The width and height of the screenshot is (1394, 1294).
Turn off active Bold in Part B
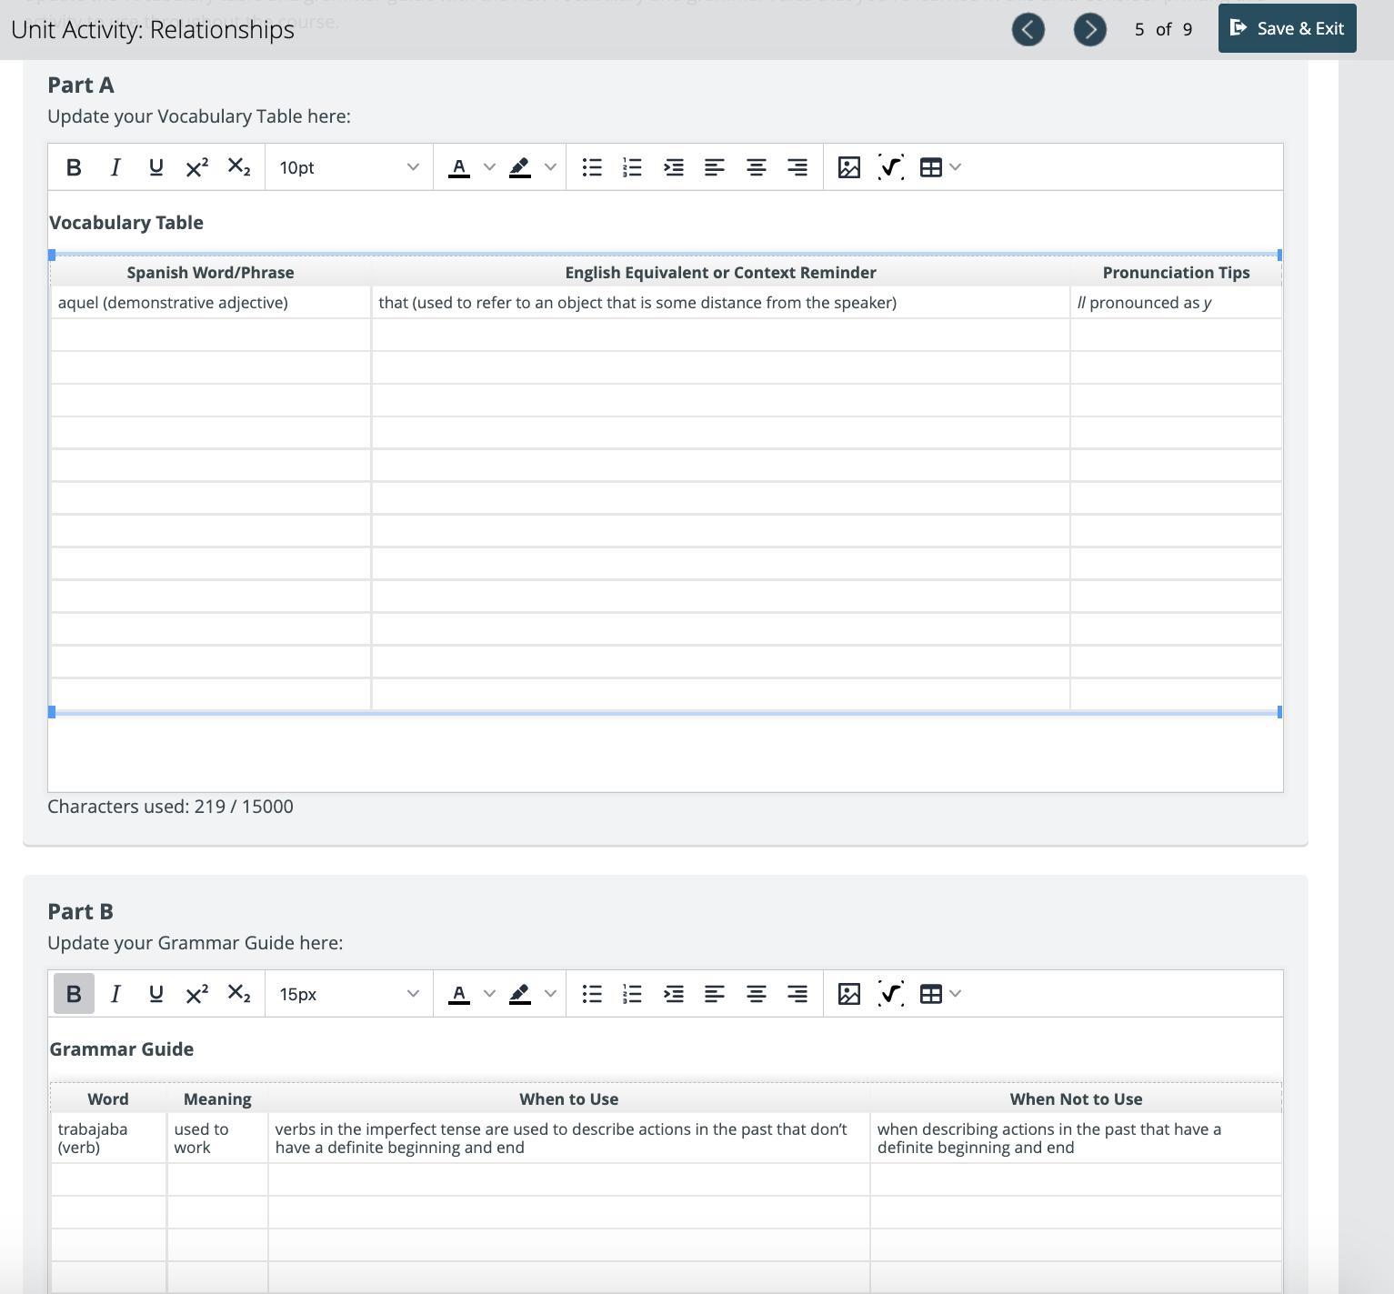(74, 994)
